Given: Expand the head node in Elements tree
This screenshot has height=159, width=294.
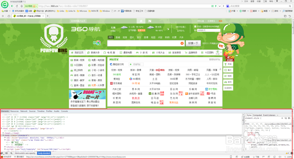Looking at the screenshot, I should [x=3, y=133].
